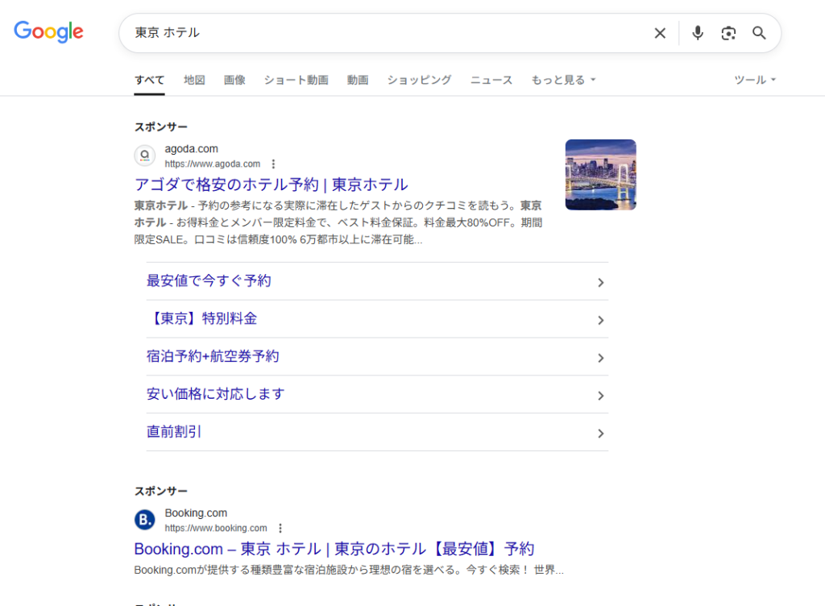This screenshot has width=825, height=606.
Task: Go to the ショッピング tab
Action: 419,80
